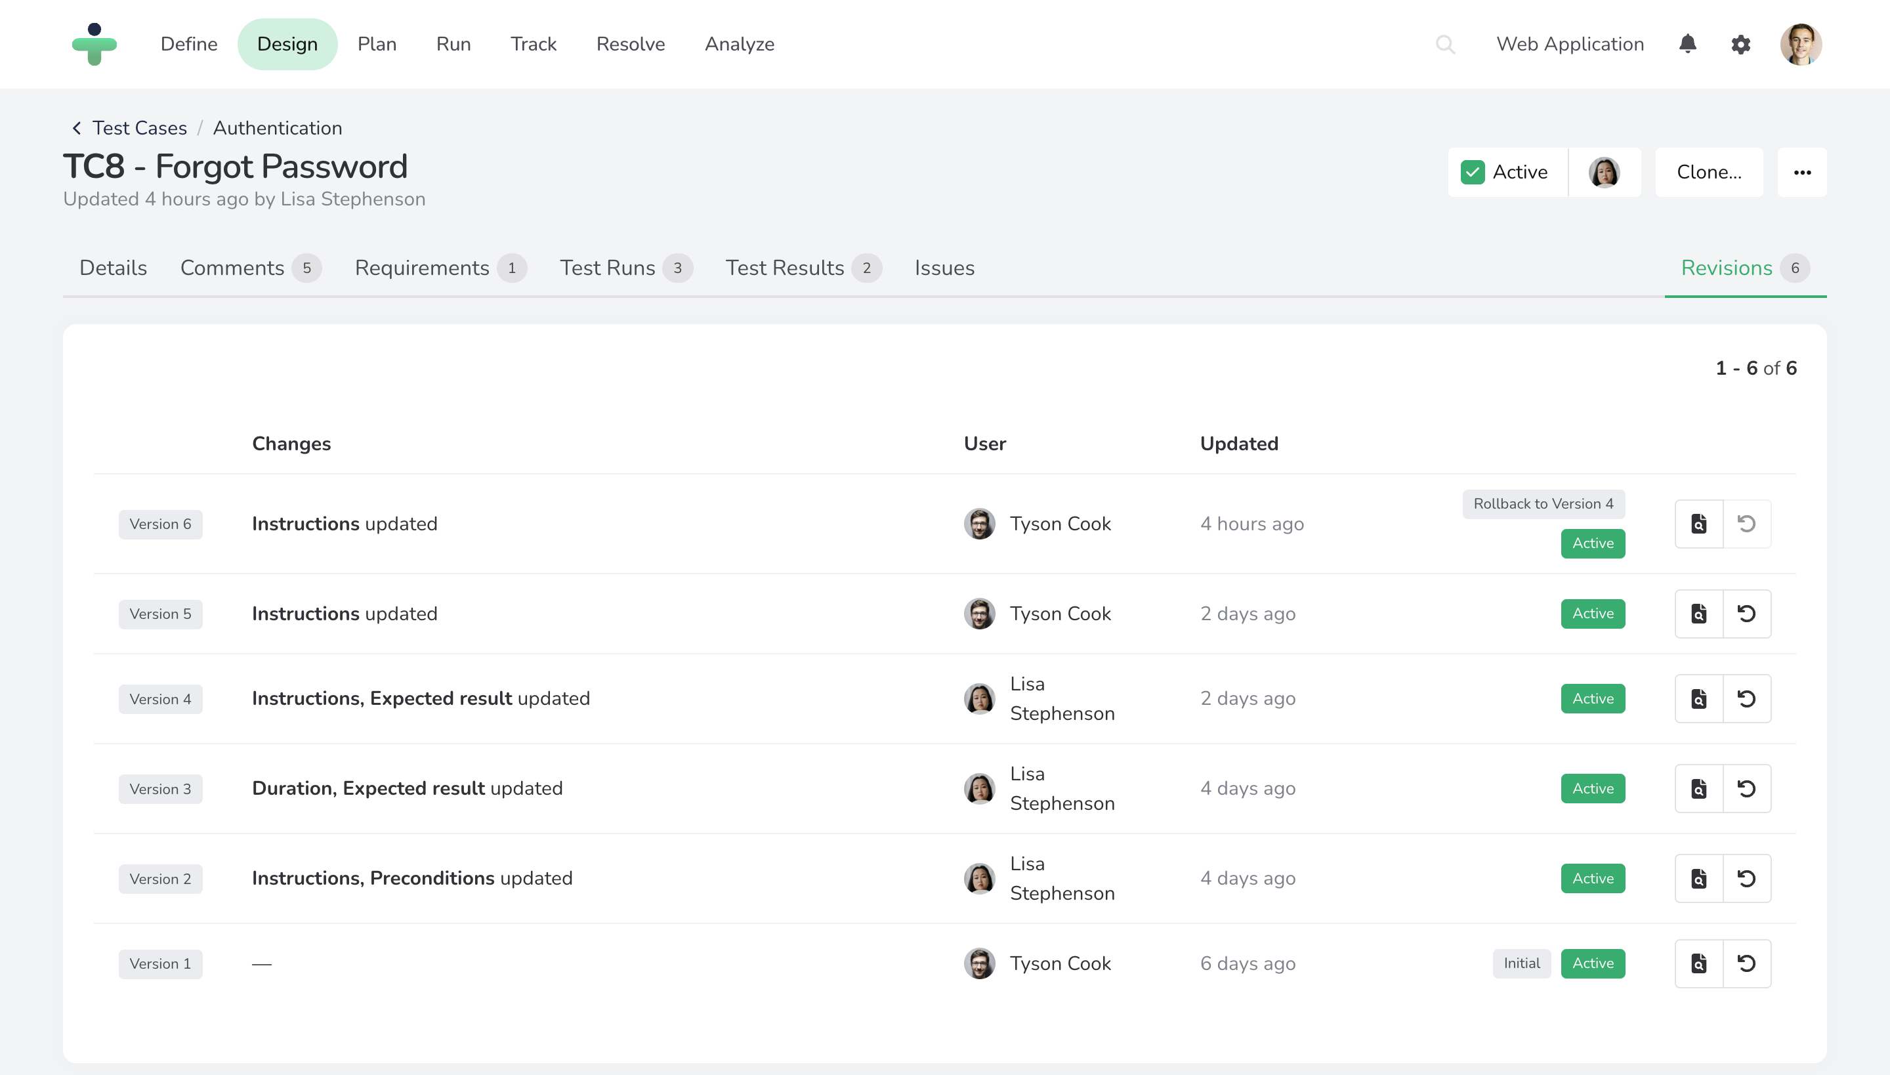The height and width of the screenshot is (1075, 1890).
Task: Click the assignee avatar next to Active
Action: pyautogui.click(x=1605, y=172)
